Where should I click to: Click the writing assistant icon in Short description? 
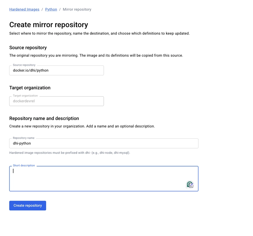click(x=190, y=185)
